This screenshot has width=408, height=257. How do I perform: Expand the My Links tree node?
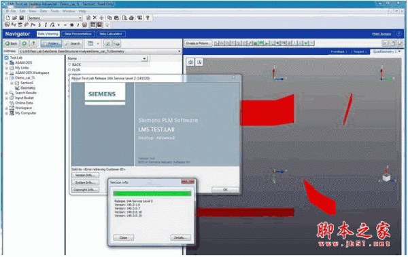7,68
